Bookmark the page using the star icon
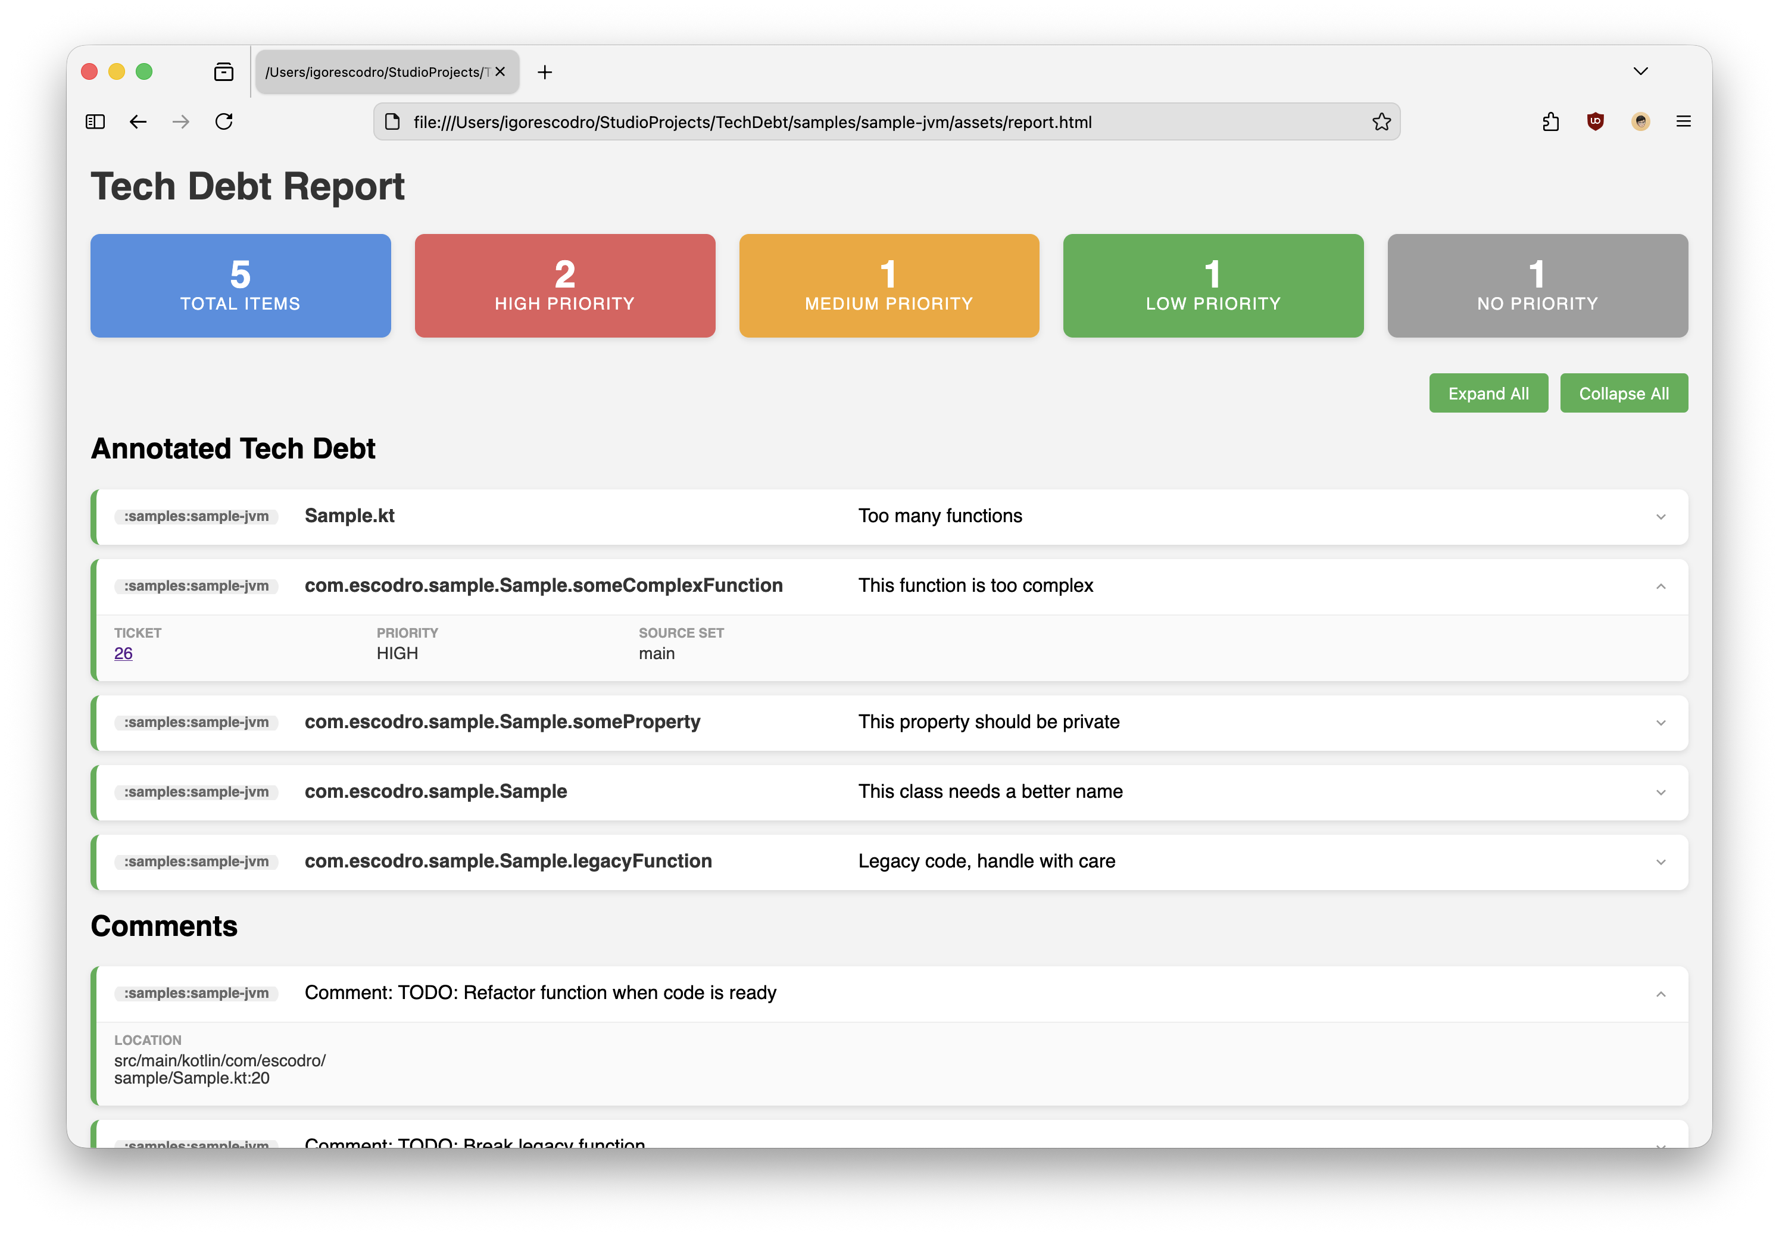This screenshot has height=1236, width=1779. tap(1381, 121)
